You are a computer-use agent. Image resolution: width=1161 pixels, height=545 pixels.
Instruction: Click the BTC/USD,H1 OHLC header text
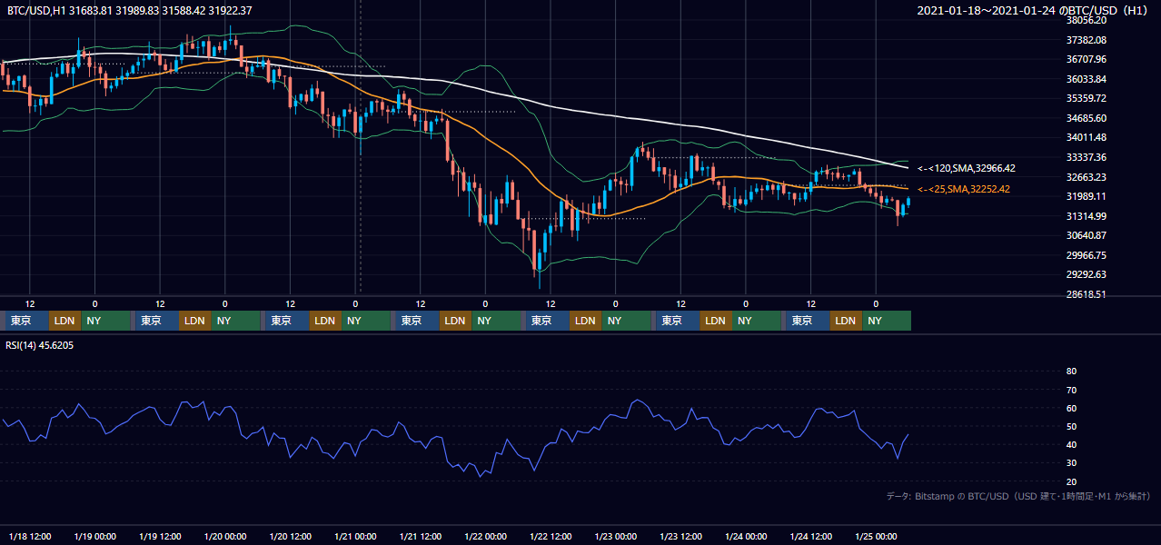(x=130, y=11)
